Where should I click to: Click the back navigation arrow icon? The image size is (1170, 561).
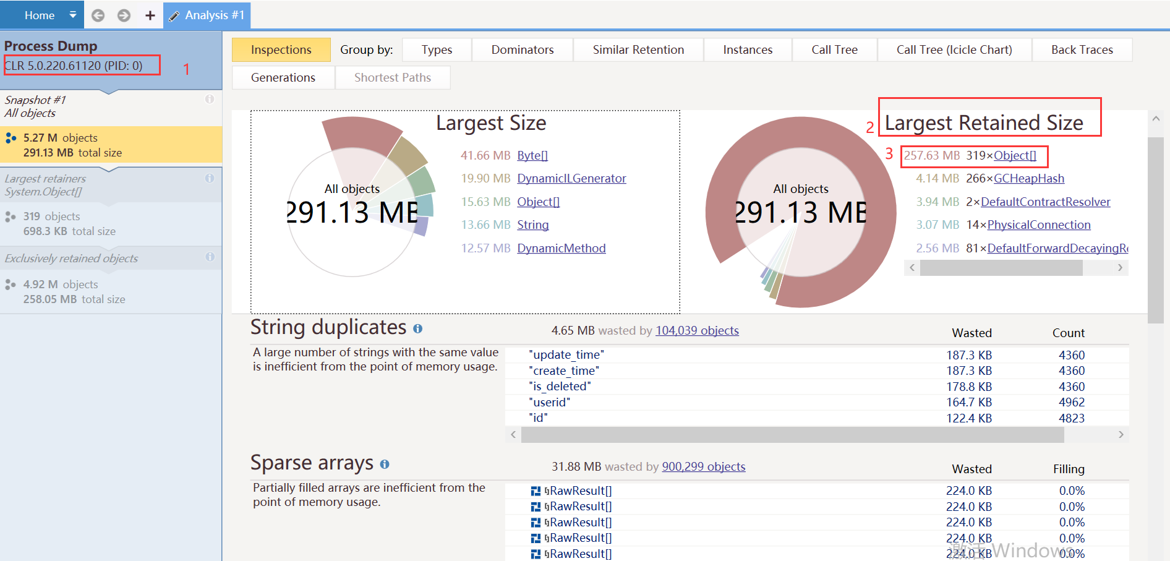[x=98, y=15]
